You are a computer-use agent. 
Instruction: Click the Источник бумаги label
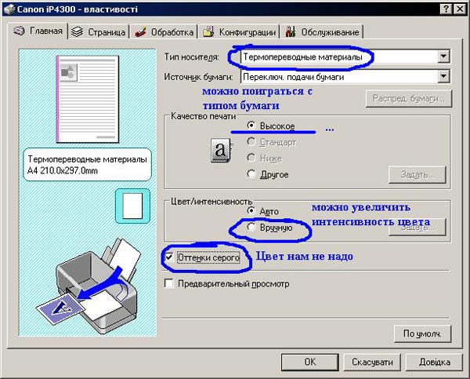(x=198, y=77)
